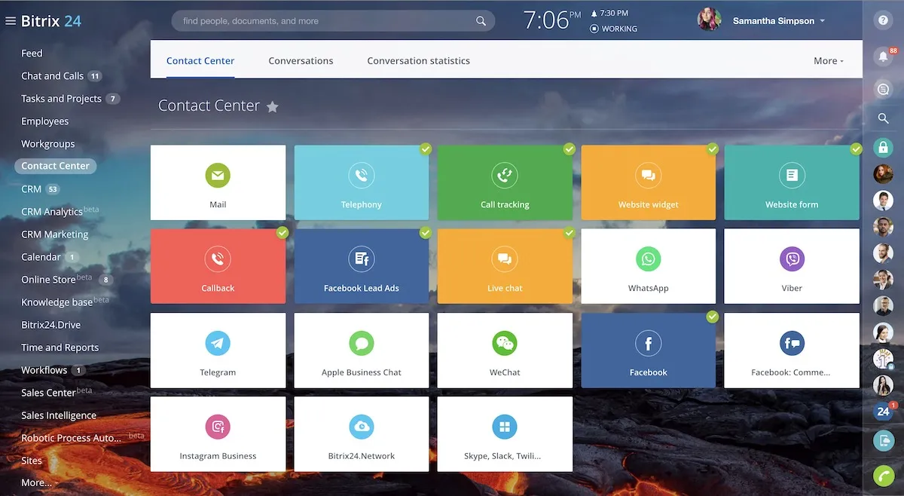Open the WeChat tile
Screen dimensions: 904x496
[505, 351]
